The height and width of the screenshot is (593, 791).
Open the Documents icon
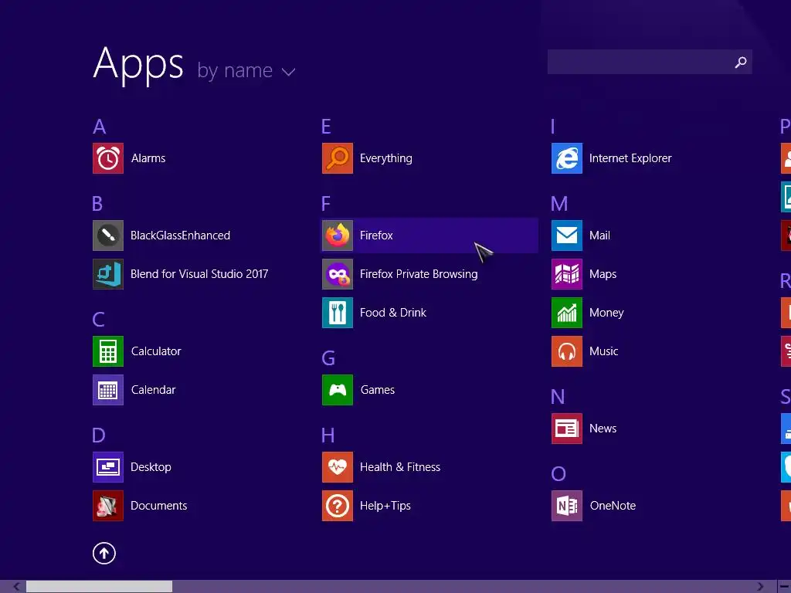tap(108, 506)
